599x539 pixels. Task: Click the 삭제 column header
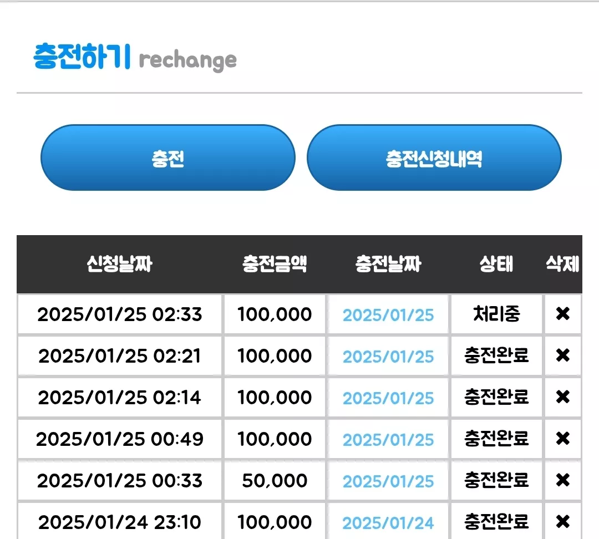click(x=562, y=264)
